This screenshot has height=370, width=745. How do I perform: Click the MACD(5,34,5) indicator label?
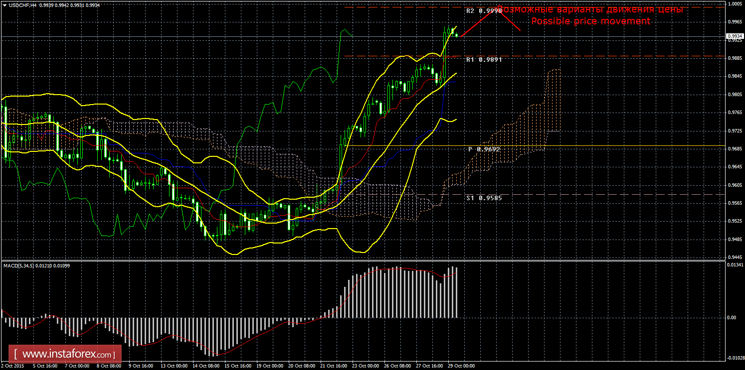click(37, 265)
